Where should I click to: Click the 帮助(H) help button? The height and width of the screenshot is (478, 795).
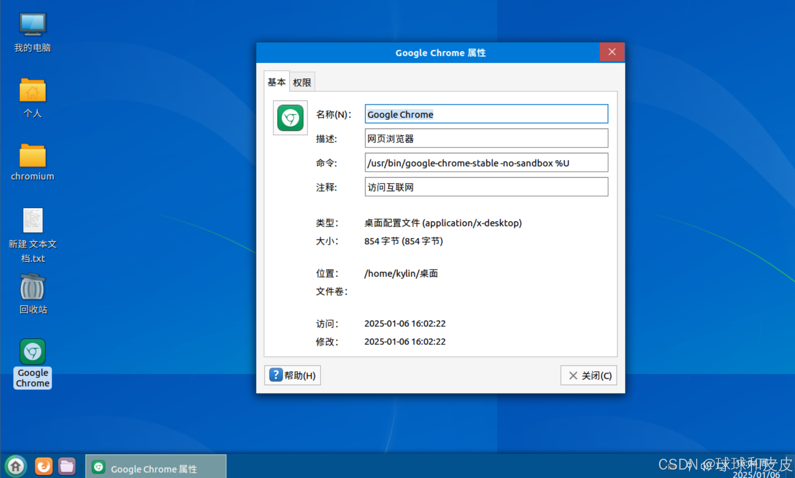(292, 375)
